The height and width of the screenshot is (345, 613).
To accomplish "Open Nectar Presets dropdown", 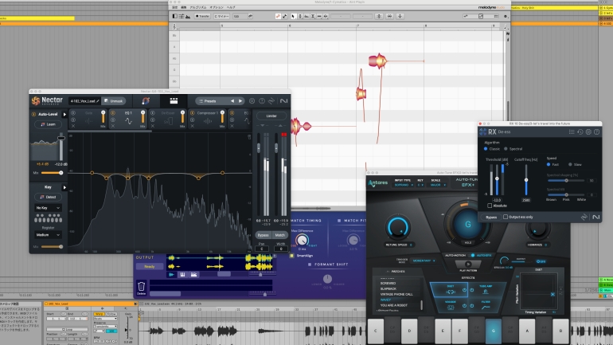I will (211, 101).
